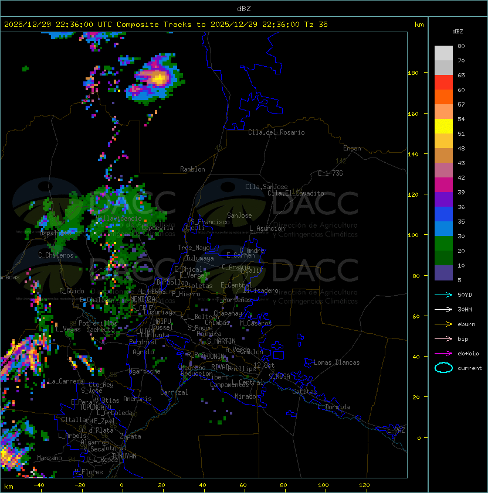Click the eburn legend label
The image size is (488, 493).
pyautogui.click(x=466, y=324)
